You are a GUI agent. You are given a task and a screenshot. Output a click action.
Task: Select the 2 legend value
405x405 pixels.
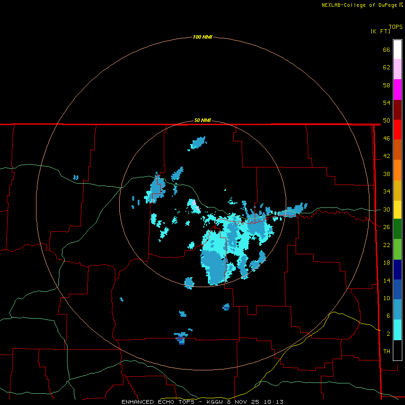(388, 334)
